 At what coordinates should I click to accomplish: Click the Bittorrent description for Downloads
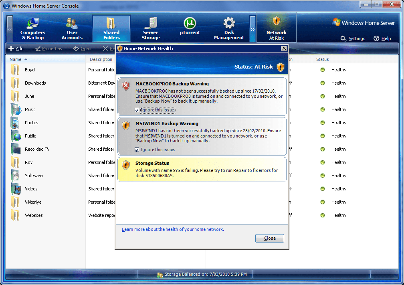101,83
